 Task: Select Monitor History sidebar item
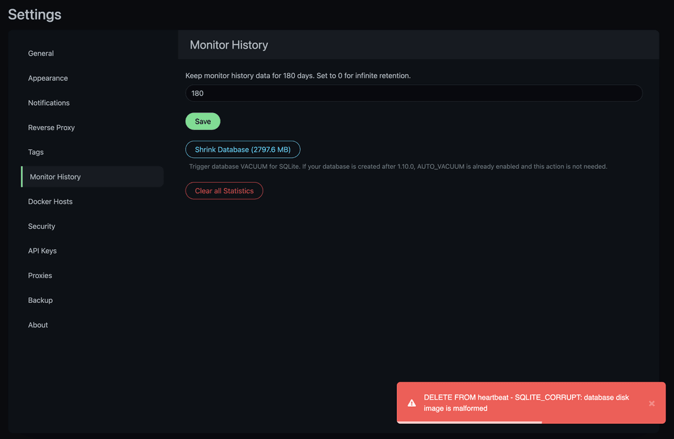(55, 177)
